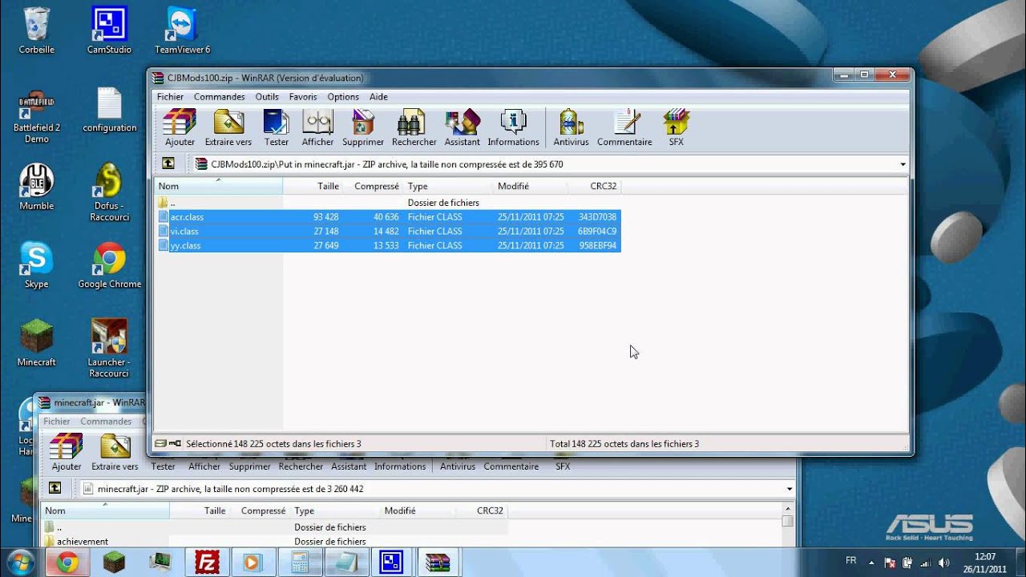Select the Battlefield 2 Demo desktop icon
1026x577 pixels.
pyautogui.click(x=37, y=116)
